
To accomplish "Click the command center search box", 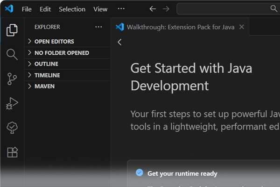I will coord(227,9).
